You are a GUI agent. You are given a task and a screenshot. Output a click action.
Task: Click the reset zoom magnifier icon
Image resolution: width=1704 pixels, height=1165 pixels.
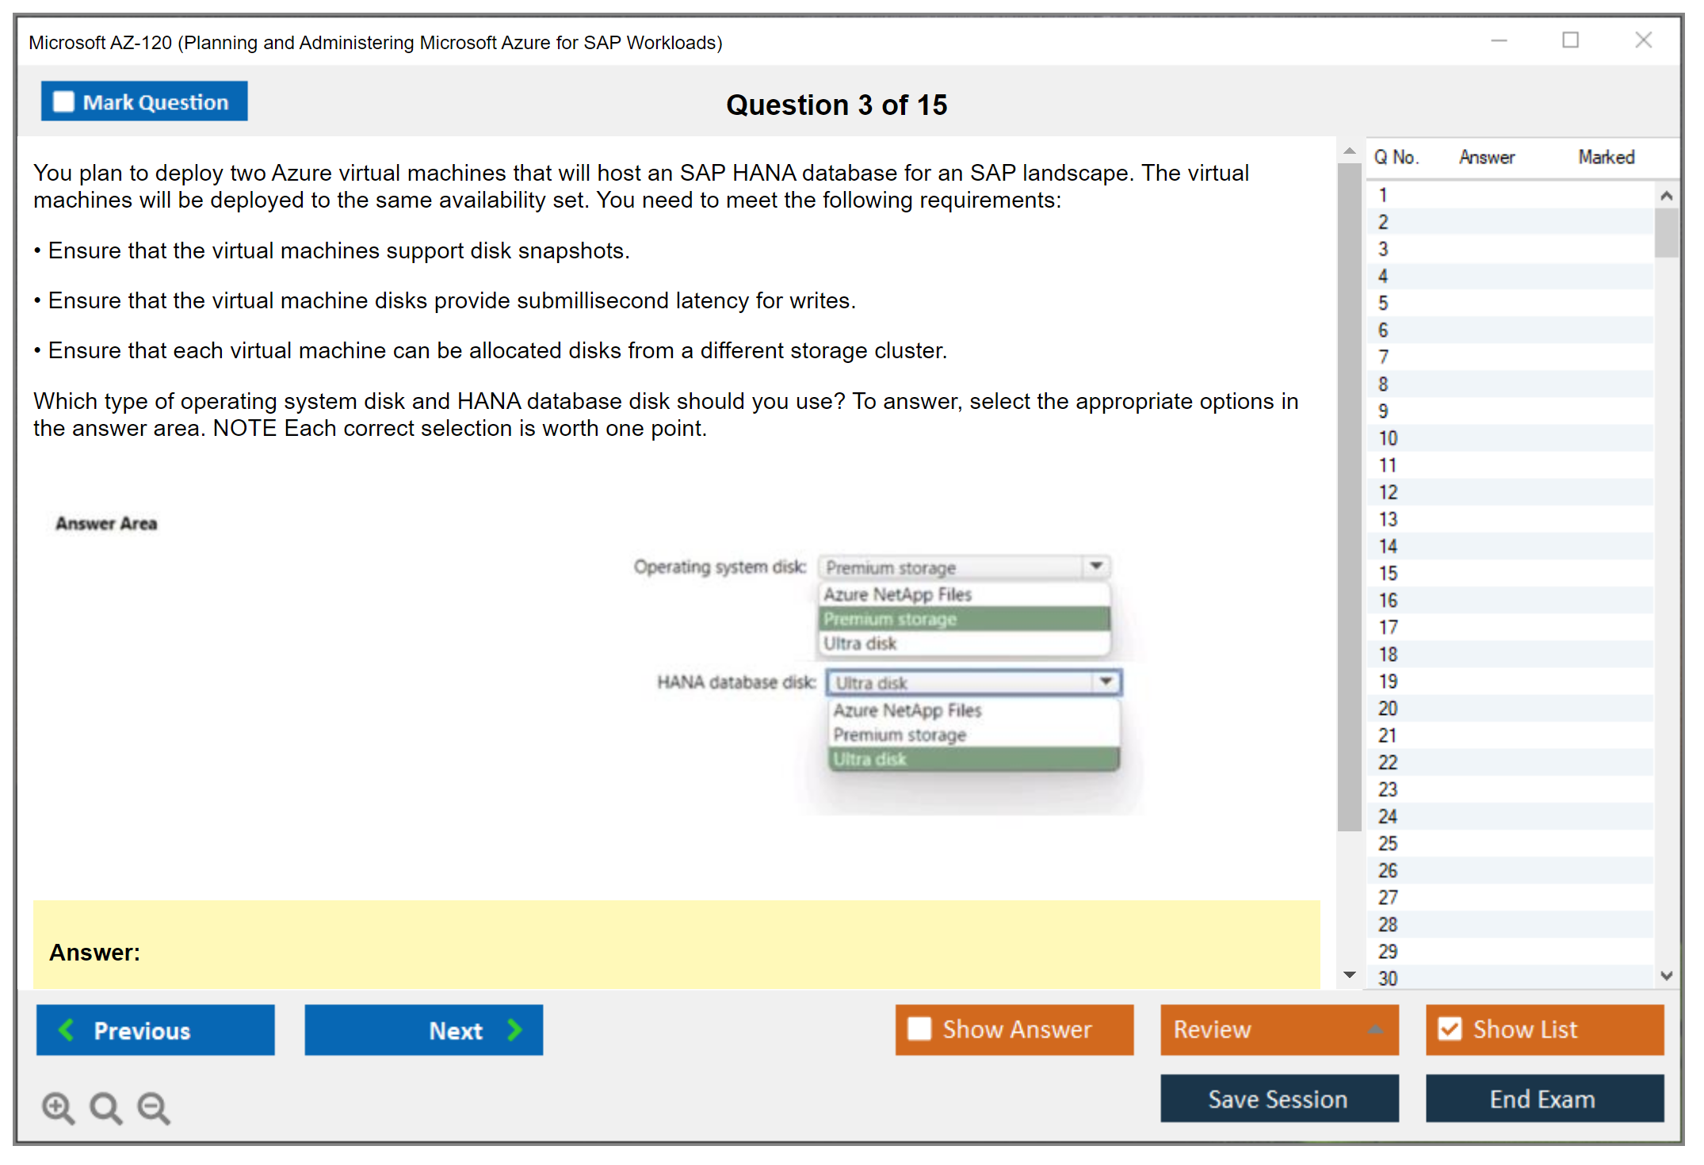click(105, 1107)
